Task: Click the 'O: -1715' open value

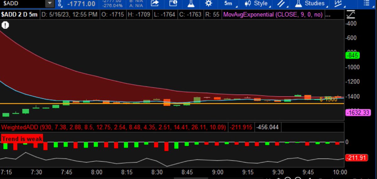Action: tap(113, 14)
